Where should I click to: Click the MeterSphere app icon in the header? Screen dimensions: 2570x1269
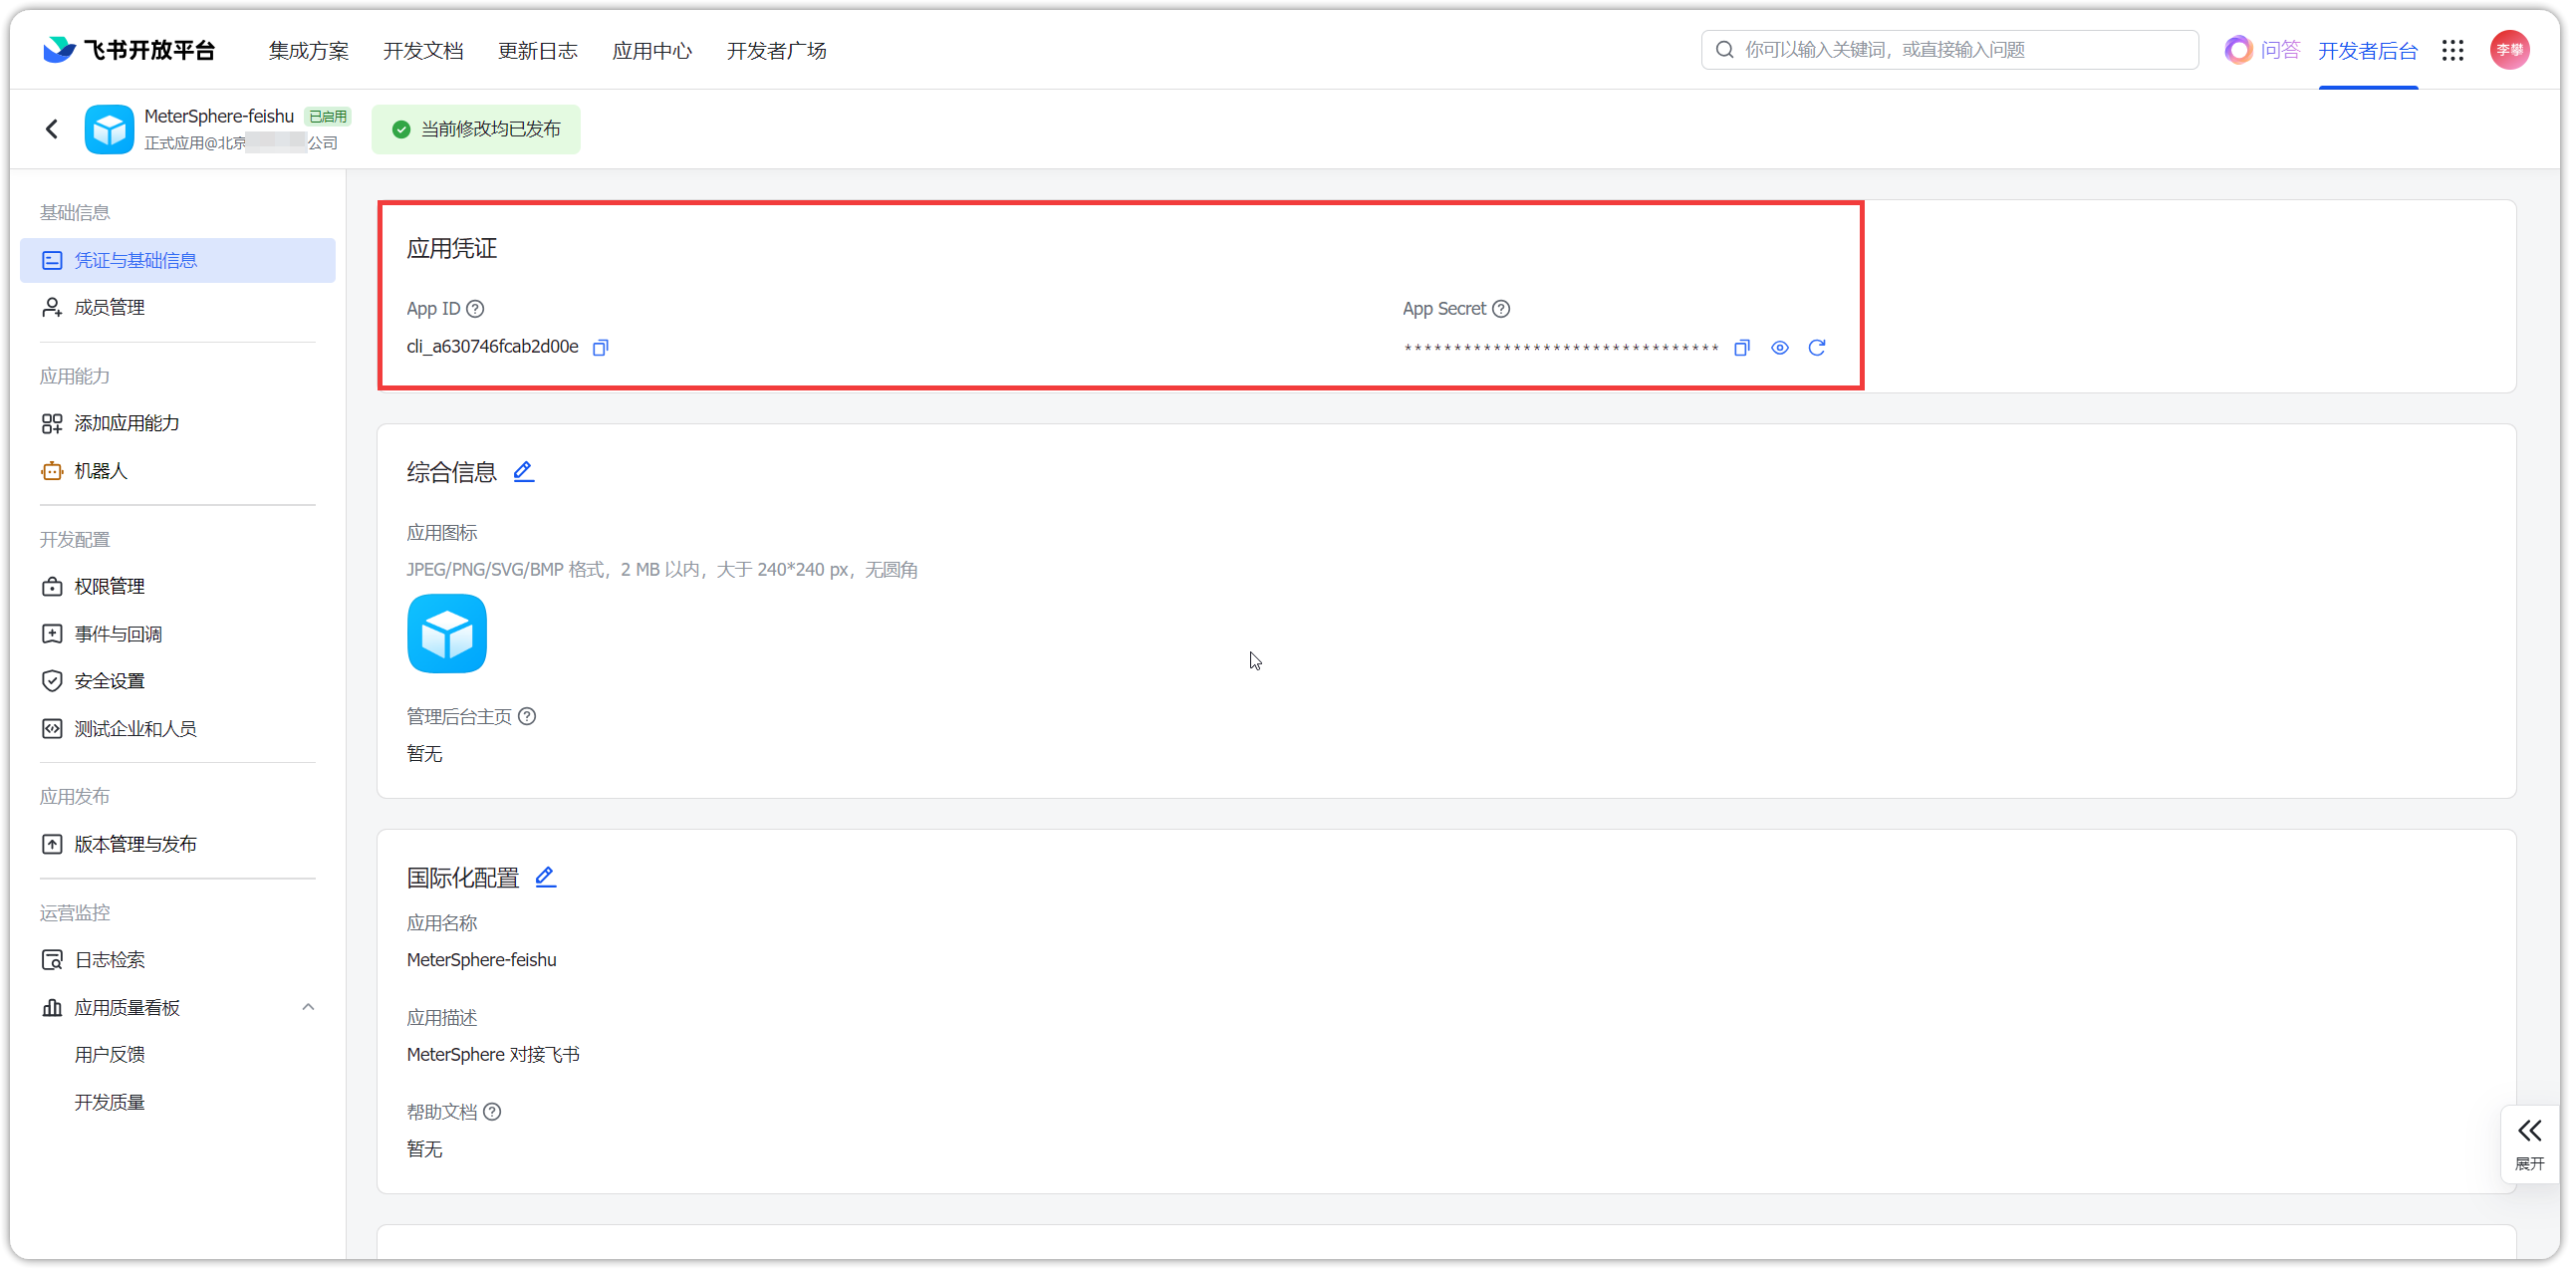[x=110, y=129]
